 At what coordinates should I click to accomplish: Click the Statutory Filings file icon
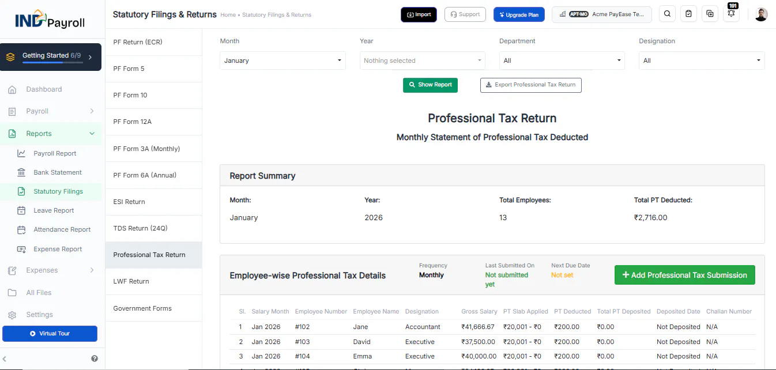coord(21,191)
